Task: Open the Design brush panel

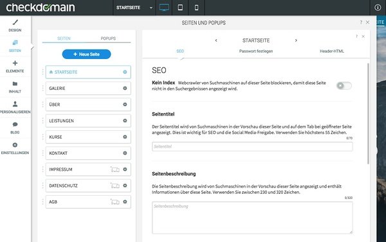Action: (x=15, y=26)
